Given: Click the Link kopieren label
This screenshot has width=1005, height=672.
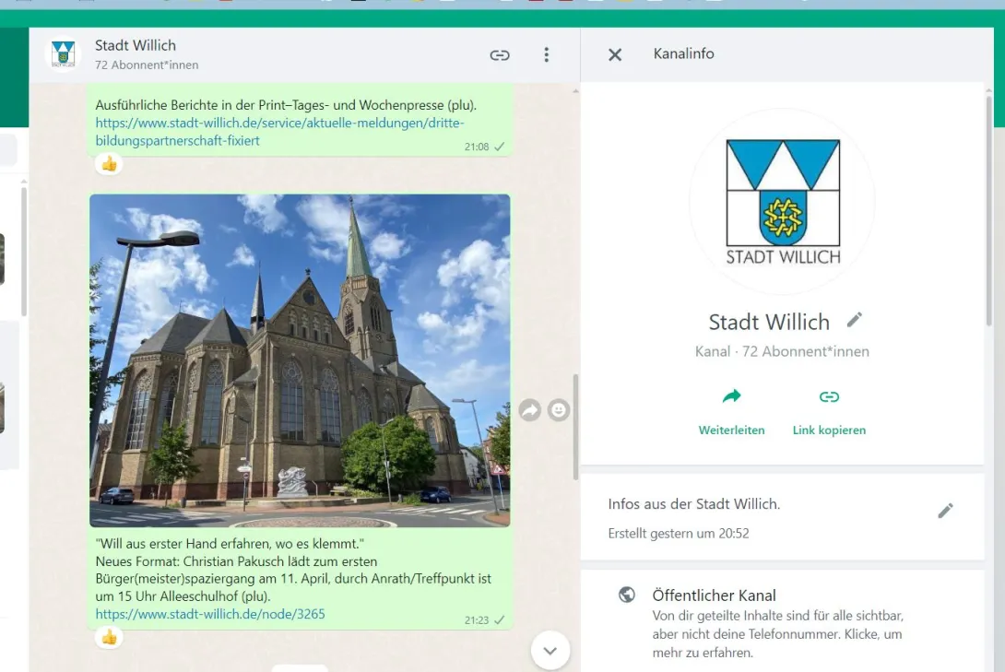Looking at the screenshot, I should [829, 430].
